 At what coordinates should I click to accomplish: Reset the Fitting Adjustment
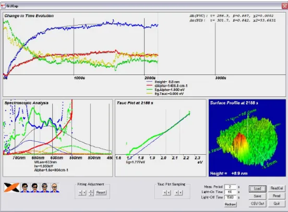pyautogui.click(x=101, y=193)
